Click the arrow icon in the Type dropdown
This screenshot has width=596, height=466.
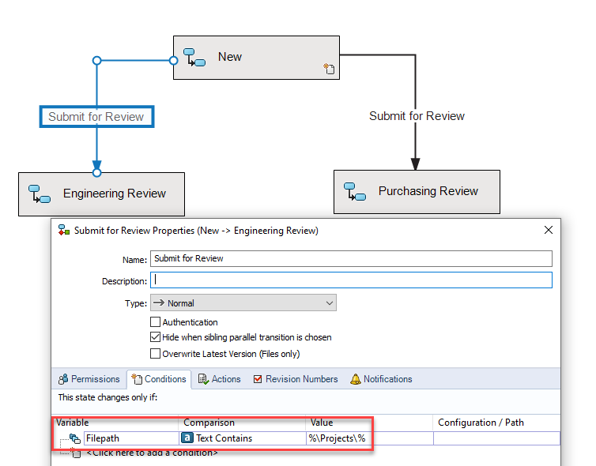[159, 303]
